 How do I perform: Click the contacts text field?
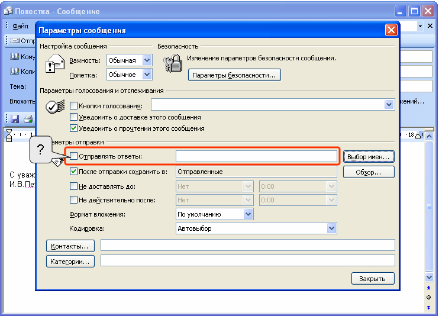pyautogui.click(x=247, y=245)
